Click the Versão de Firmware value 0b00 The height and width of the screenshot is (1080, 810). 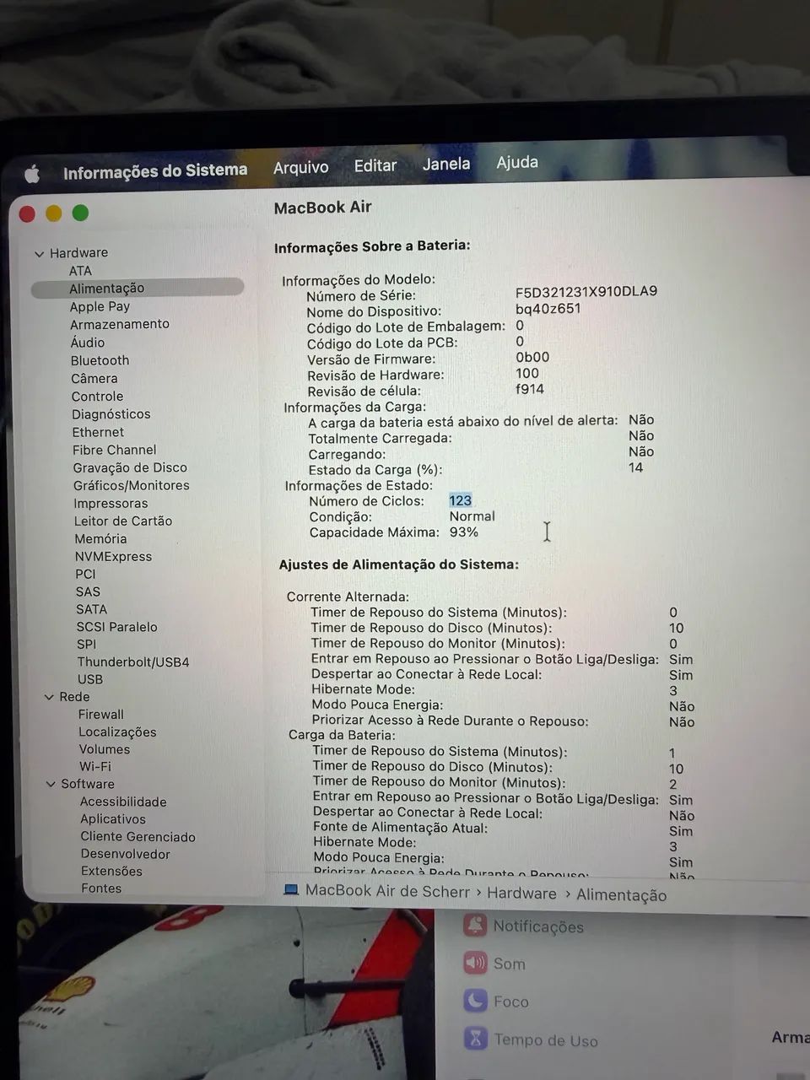pos(532,357)
